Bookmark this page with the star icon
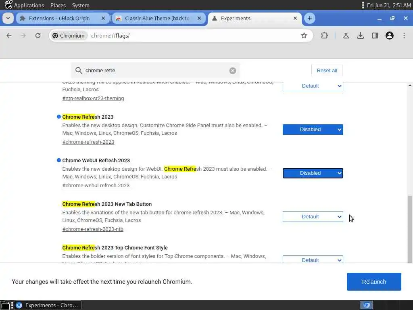This screenshot has width=413, height=310. 304,36
